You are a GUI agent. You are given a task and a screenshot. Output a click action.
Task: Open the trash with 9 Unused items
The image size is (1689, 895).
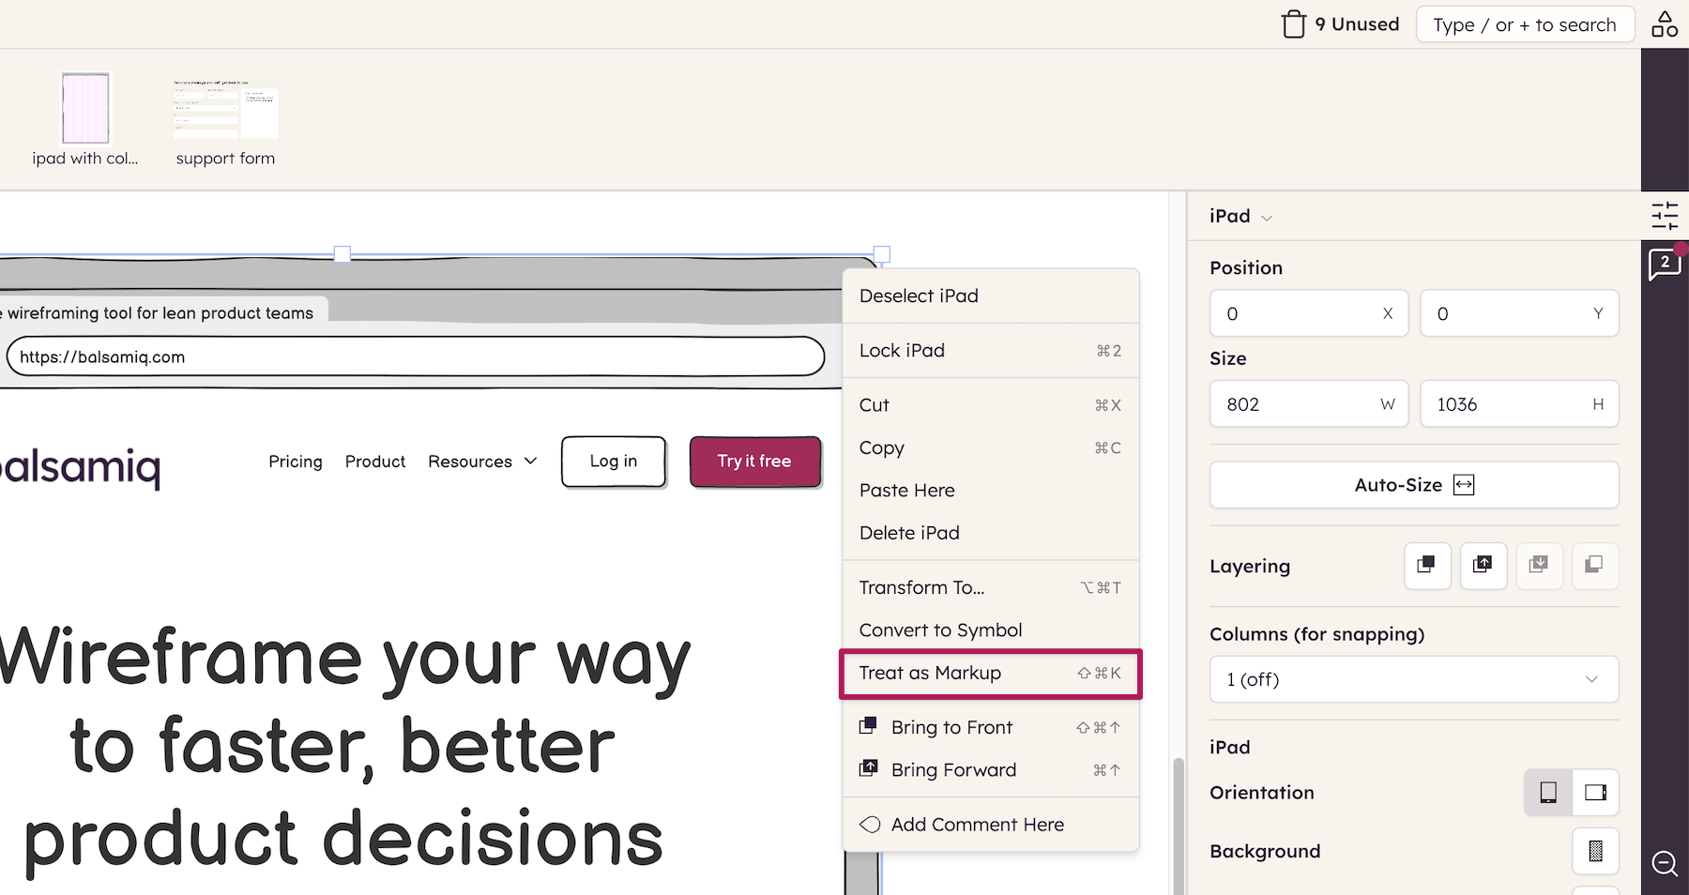click(1341, 24)
